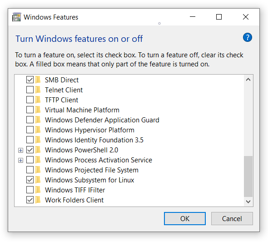This screenshot has height=242, width=268.
Task: Check the Windows Hypervisor Platform box
Action: 30,130
